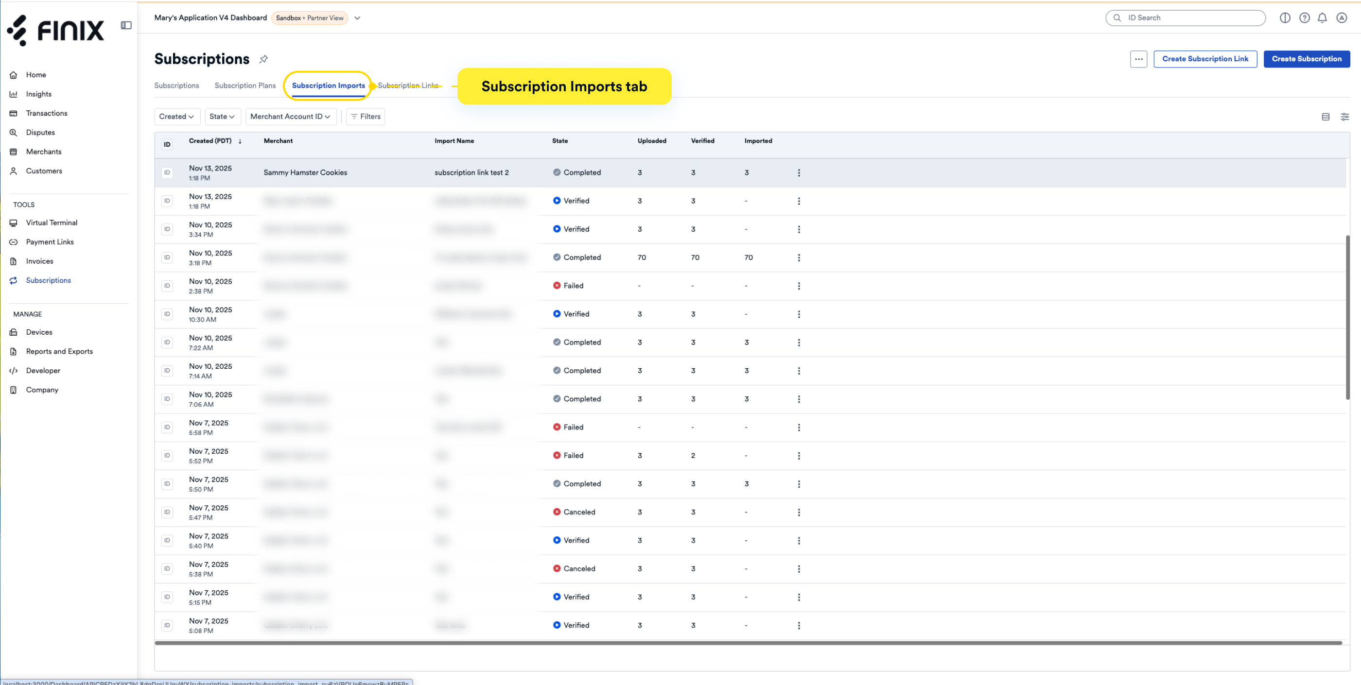Pin the Subscriptions page
The image size is (1361, 685).
tap(263, 59)
